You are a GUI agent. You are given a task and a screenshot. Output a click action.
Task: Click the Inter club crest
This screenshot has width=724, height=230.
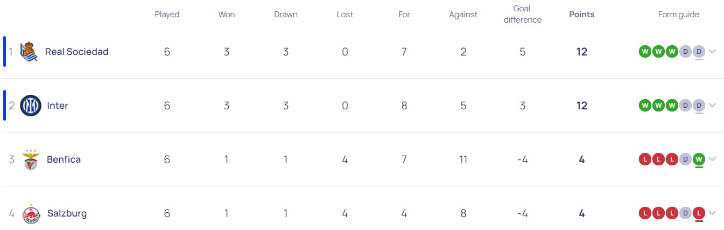(x=31, y=106)
